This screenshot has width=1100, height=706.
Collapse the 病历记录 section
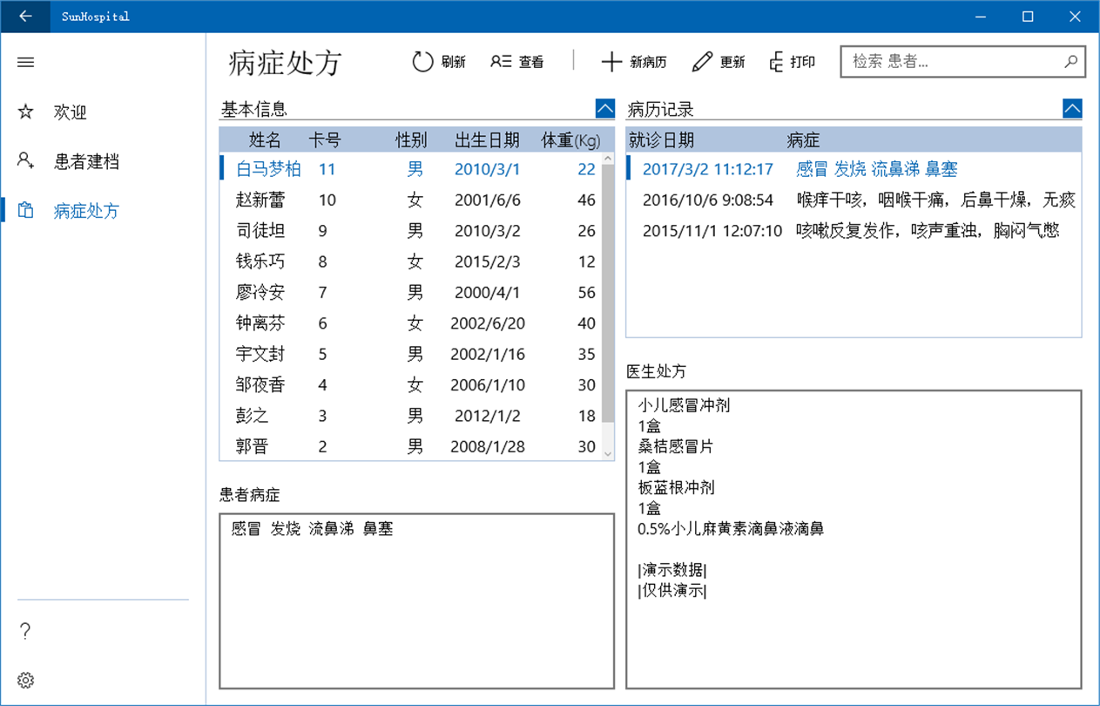(1073, 109)
